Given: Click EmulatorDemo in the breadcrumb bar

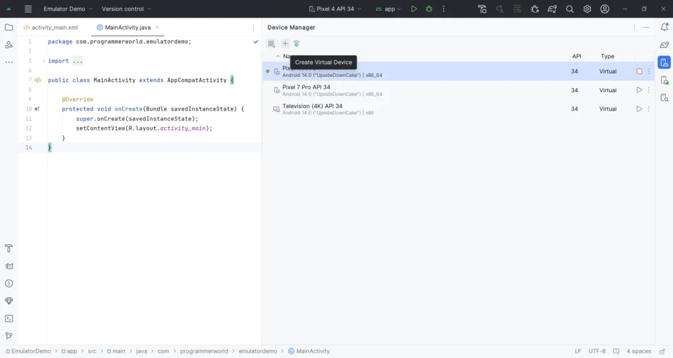Looking at the screenshot, I should tap(28, 351).
